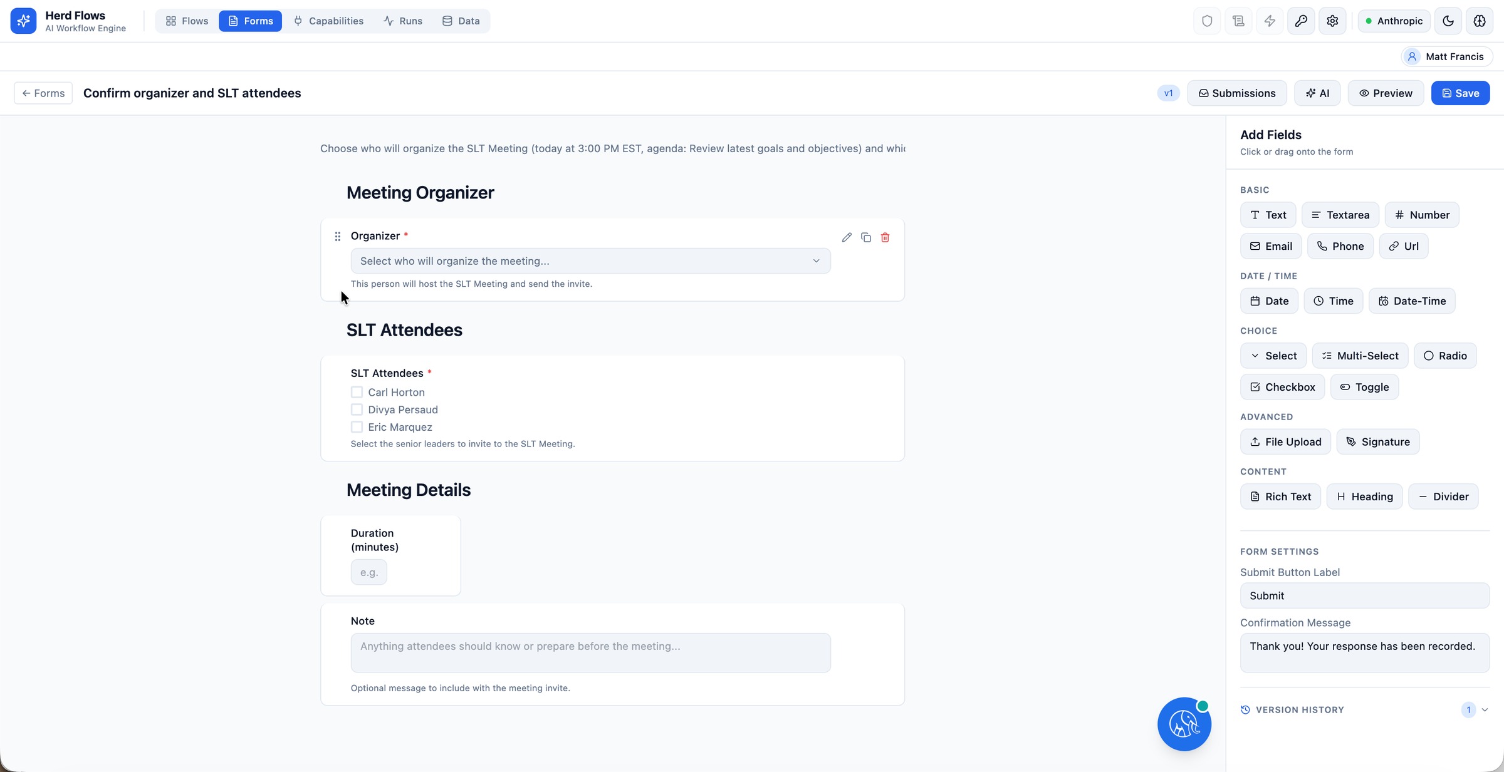Go back to Forms list
The height and width of the screenshot is (772, 1504).
click(x=43, y=93)
